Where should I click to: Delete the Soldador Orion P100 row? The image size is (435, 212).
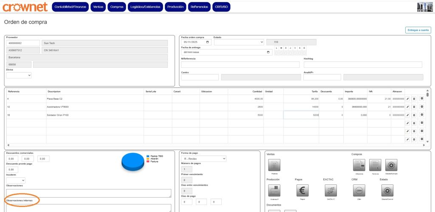[x=414, y=115]
